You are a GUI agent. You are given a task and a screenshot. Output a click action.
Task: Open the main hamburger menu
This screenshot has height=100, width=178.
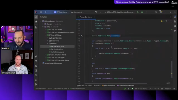coord(41,12)
